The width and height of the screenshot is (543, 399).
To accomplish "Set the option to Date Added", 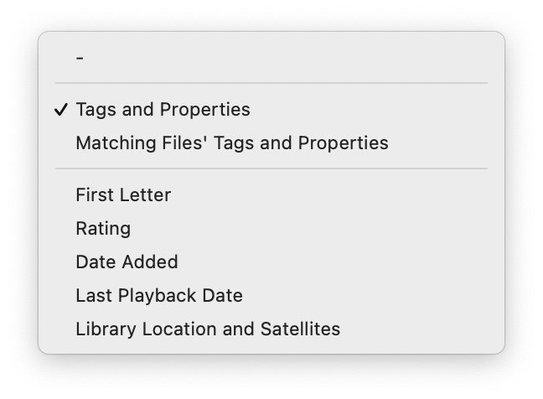I will (x=127, y=262).
